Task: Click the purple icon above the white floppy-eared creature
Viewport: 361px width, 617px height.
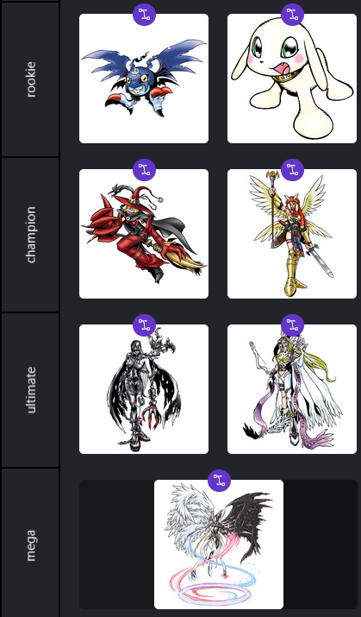Action: click(292, 15)
